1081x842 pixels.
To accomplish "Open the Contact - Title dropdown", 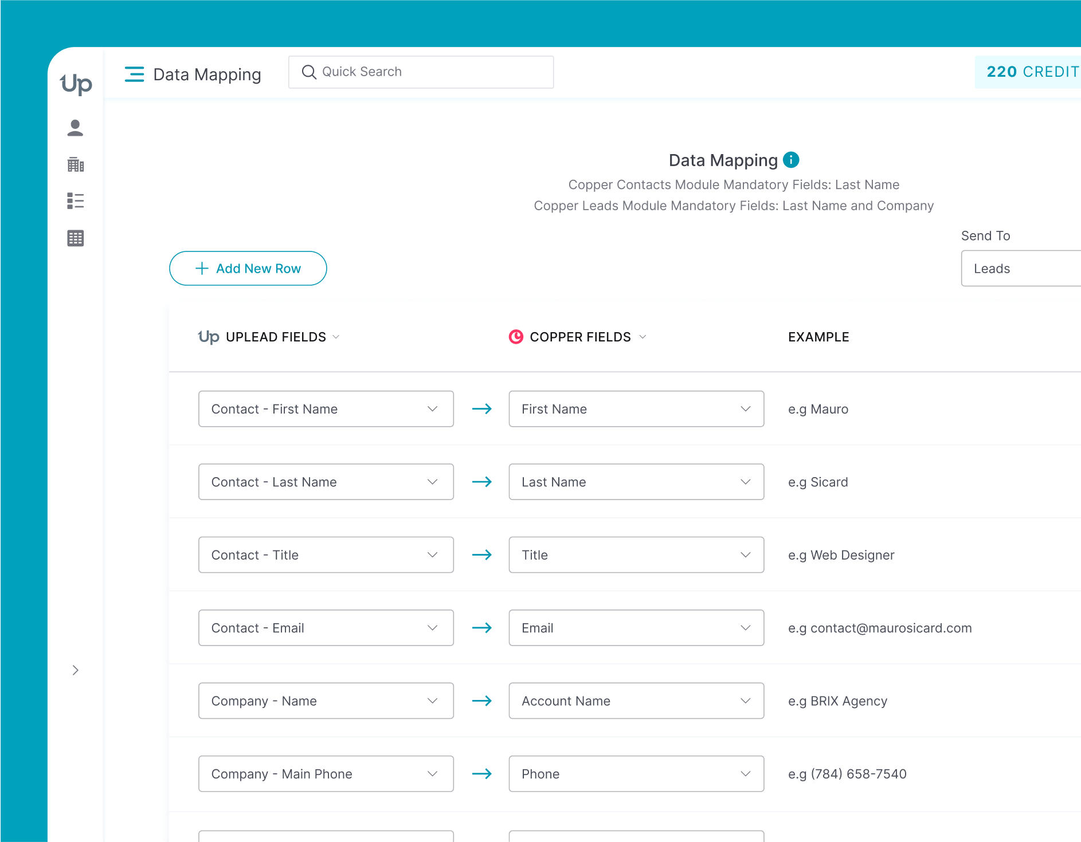I will [326, 554].
